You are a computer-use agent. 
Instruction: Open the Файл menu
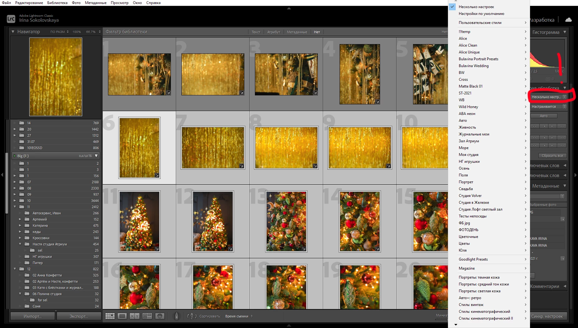click(7, 3)
